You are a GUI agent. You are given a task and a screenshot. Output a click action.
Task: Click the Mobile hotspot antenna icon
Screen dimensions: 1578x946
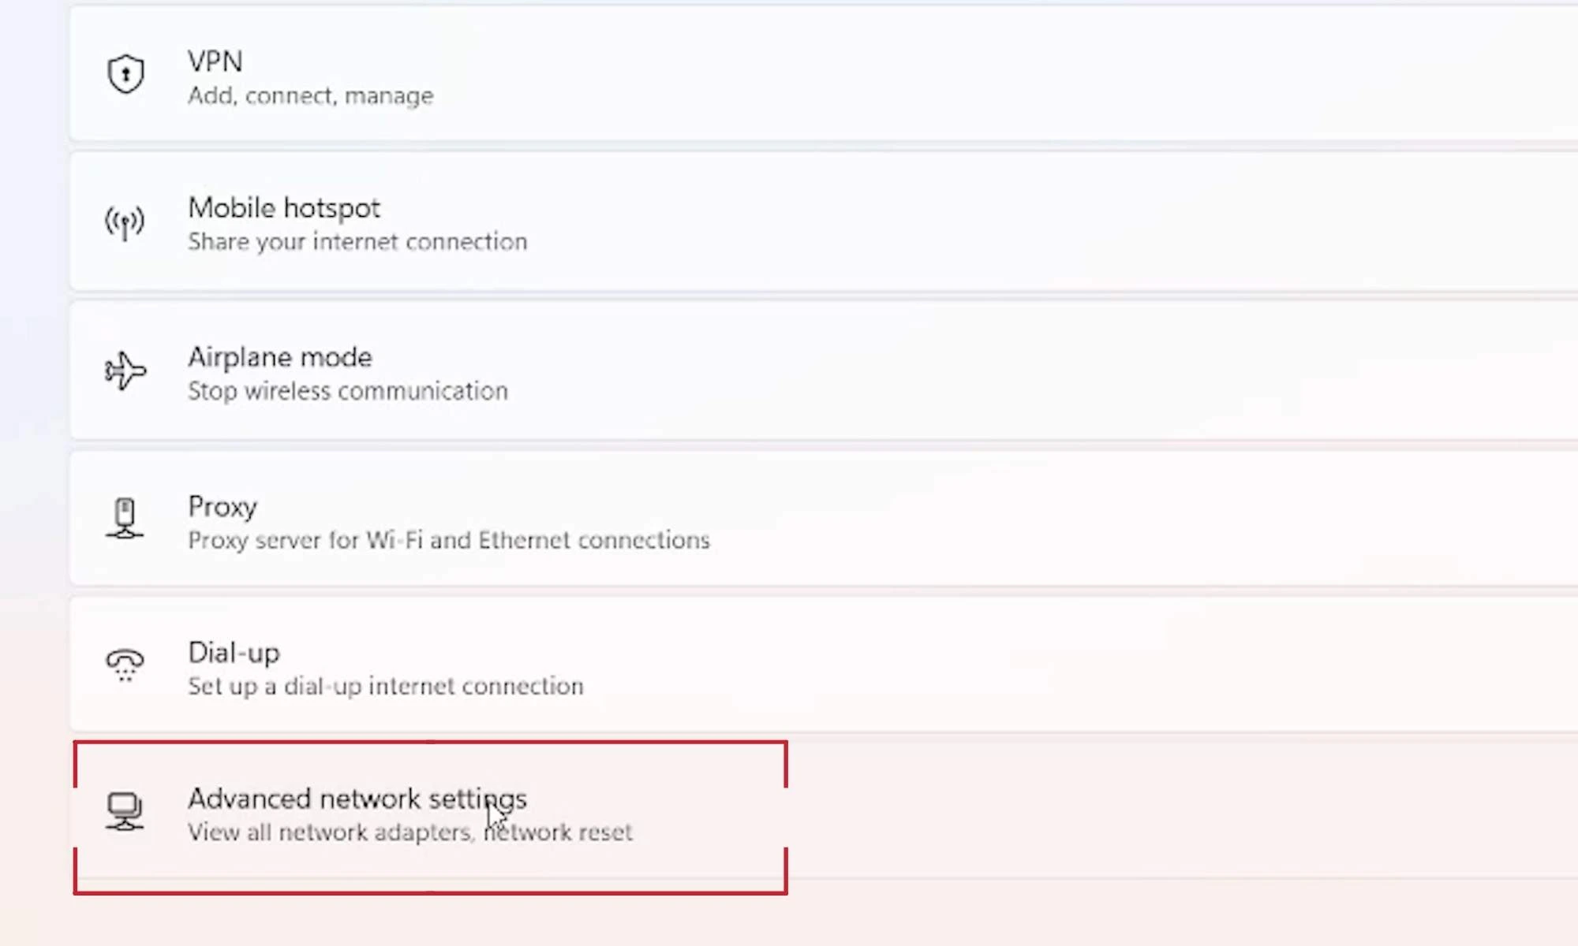pyautogui.click(x=125, y=222)
